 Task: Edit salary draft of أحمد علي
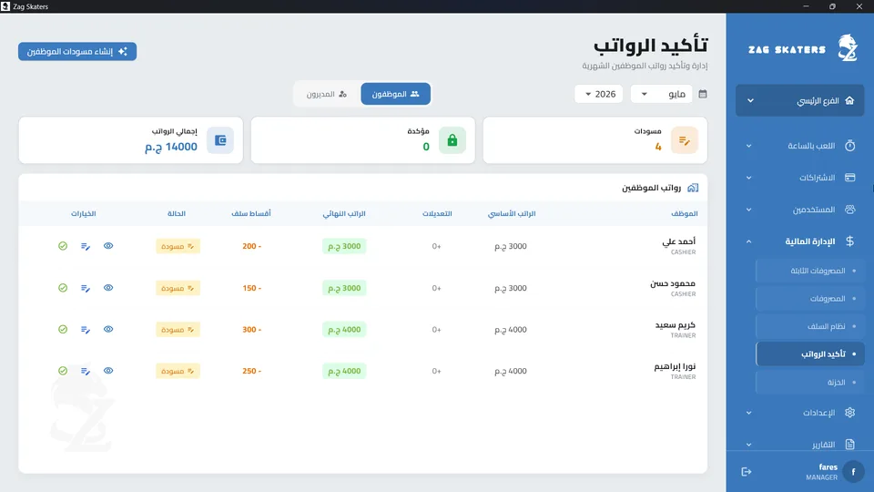click(86, 246)
